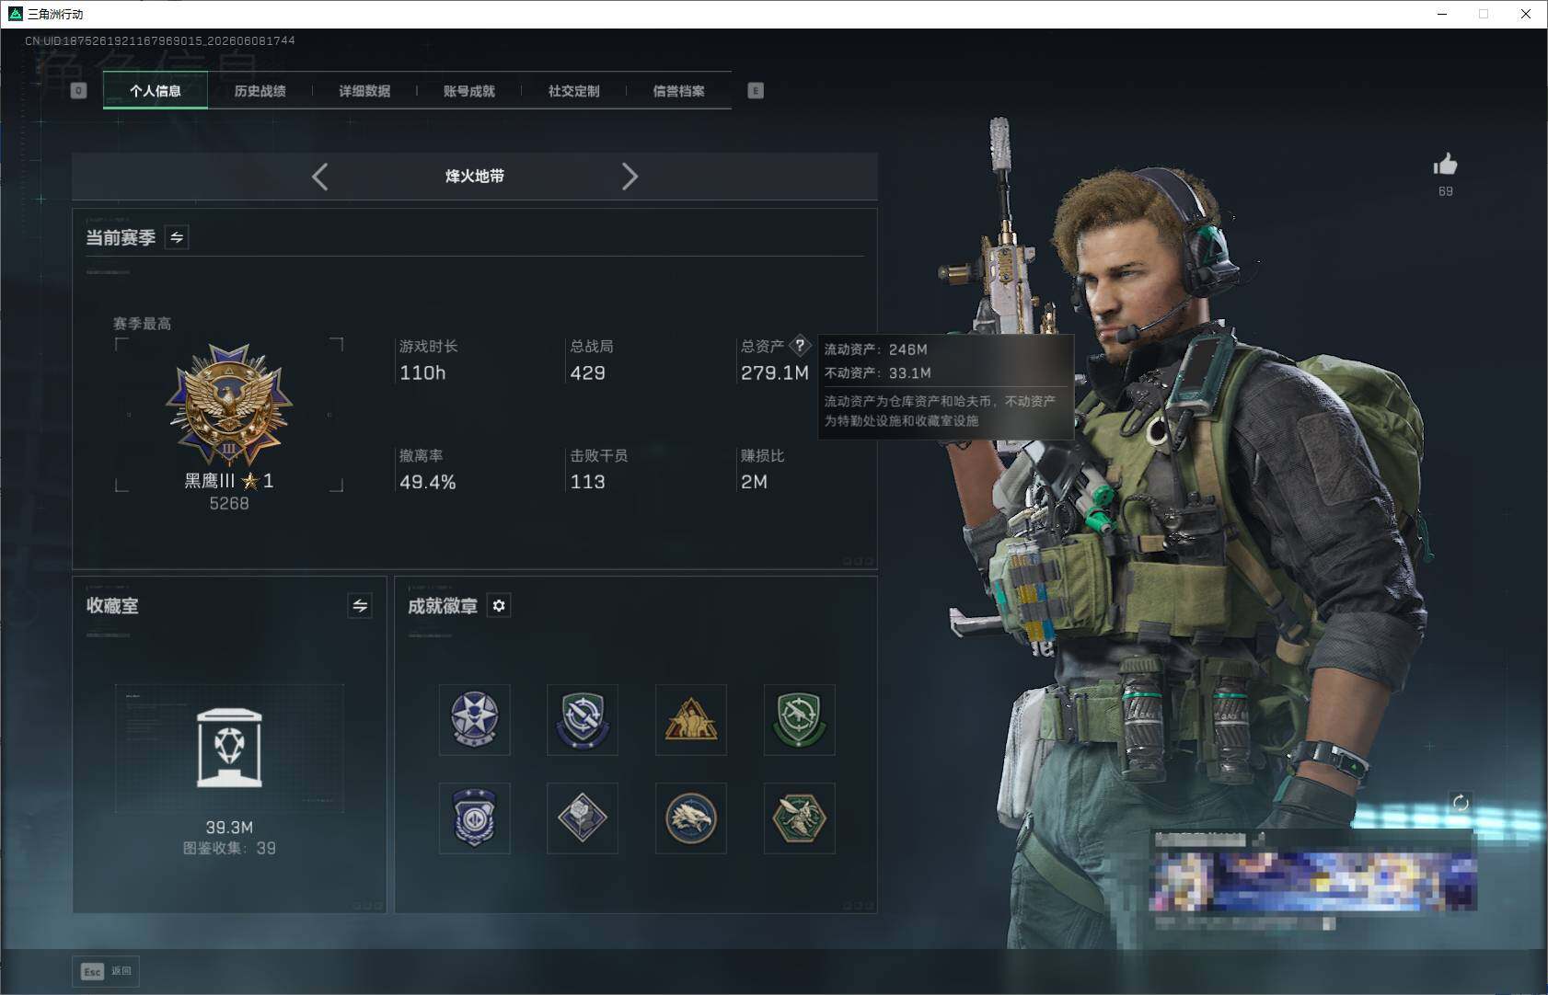Image resolution: width=1548 pixels, height=995 pixels.
Task: Click the 赛季最高 label
Action: pyautogui.click(x=142, y=324)
